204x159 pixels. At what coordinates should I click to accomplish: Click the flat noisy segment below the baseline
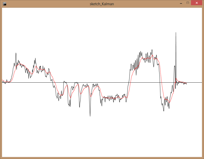(x=112, y=98)
